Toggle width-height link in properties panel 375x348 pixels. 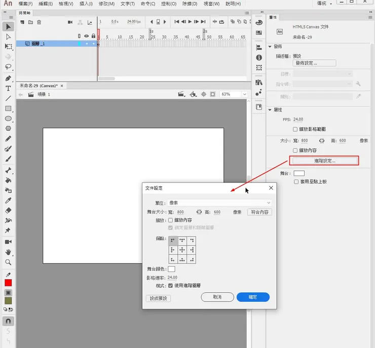322,141
